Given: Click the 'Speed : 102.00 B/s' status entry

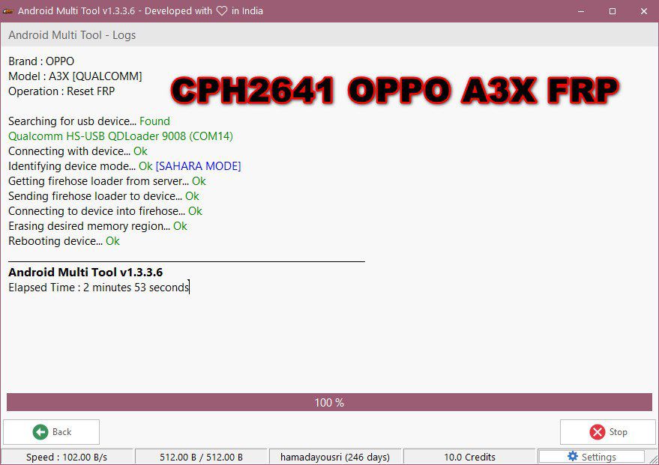Looking at the screenshot, I should pyautogui.click(x=67, y=457).
